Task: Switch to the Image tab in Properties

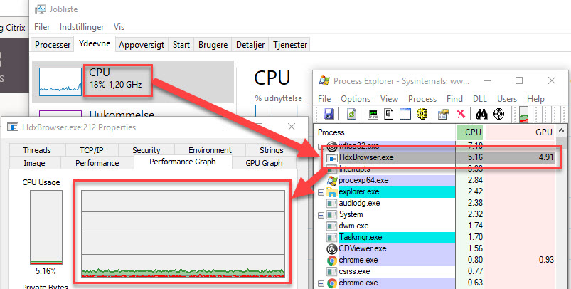Action: pyautogui.click(x=34, y=163)
